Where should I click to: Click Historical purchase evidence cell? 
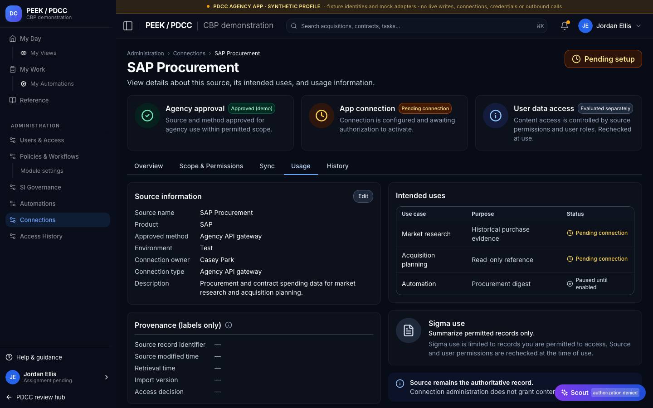[501, 234]
